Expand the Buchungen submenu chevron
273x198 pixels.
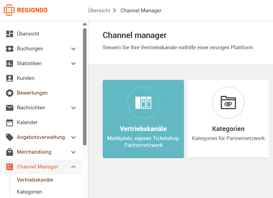(x=73, y=49)
